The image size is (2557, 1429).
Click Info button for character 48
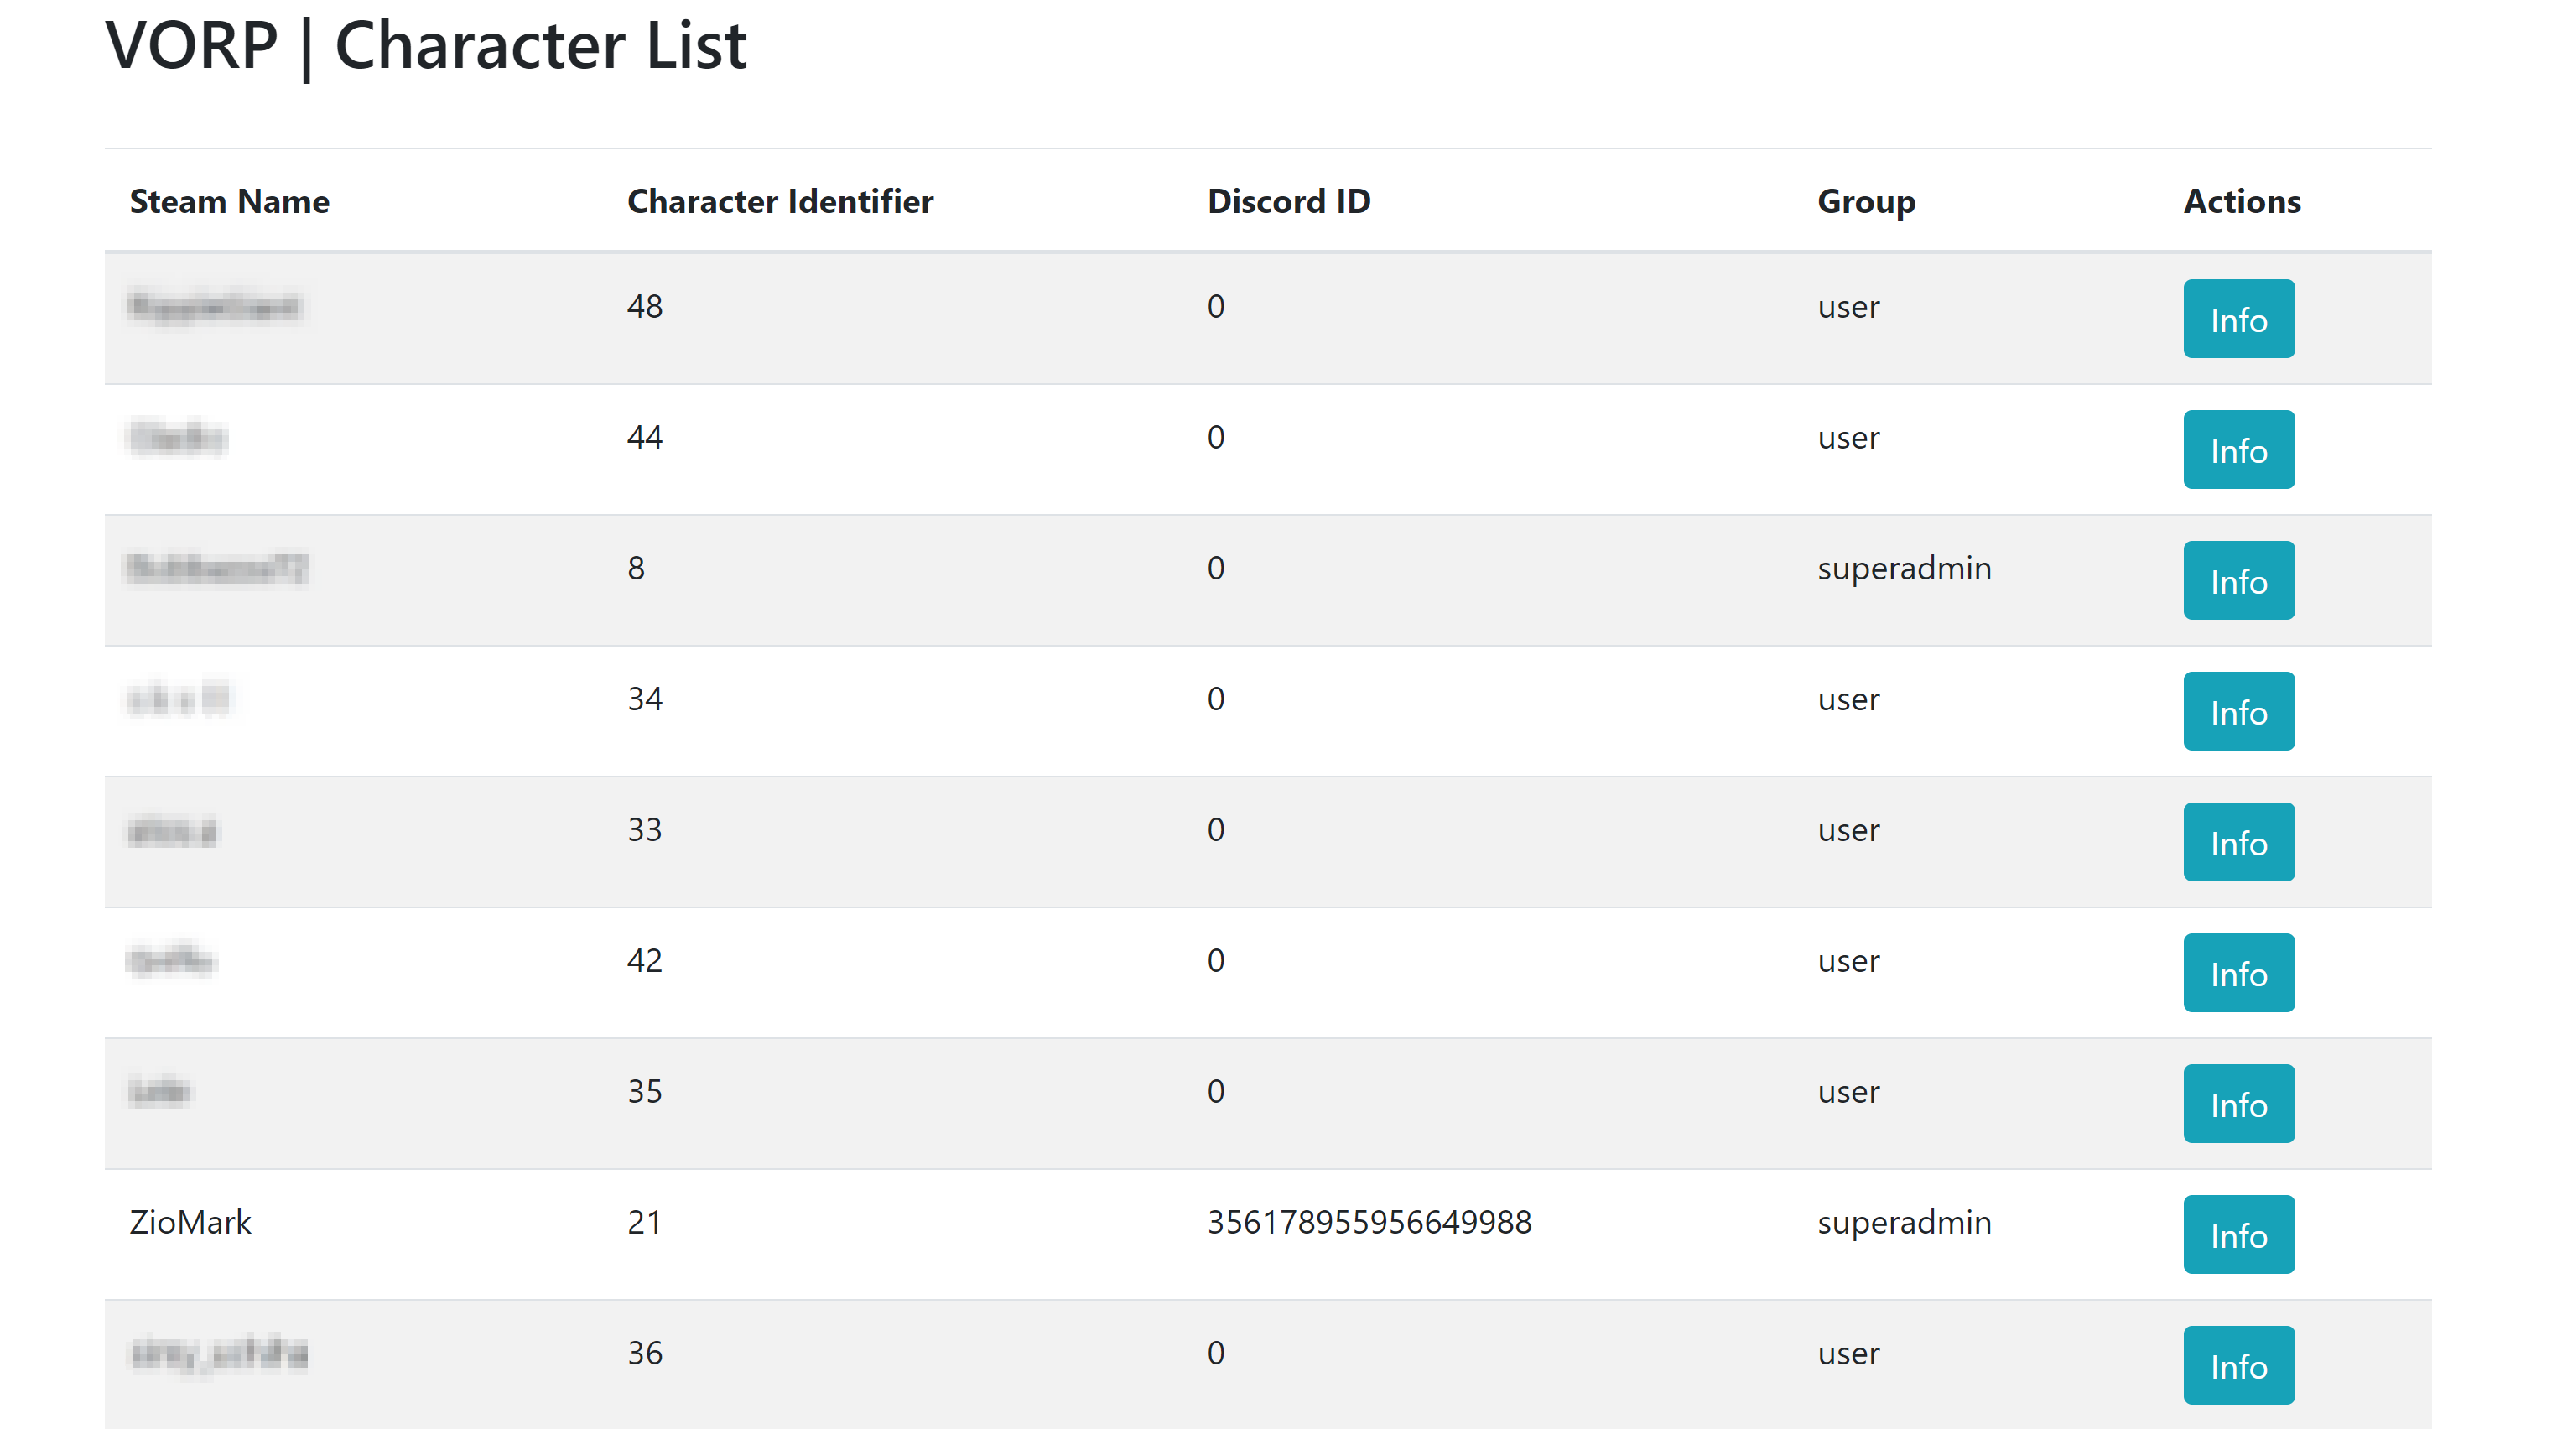pos(2237,319)
